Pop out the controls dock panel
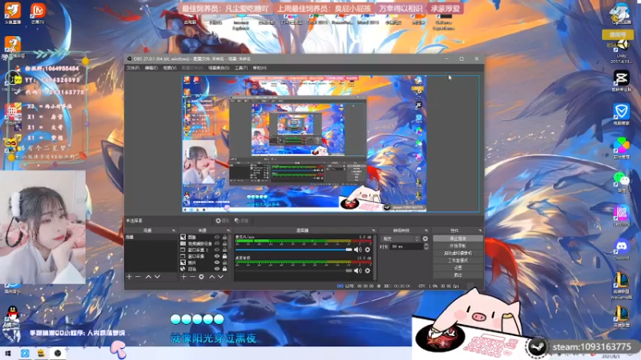This screenshot has width=641, height=360. [480, 230]
